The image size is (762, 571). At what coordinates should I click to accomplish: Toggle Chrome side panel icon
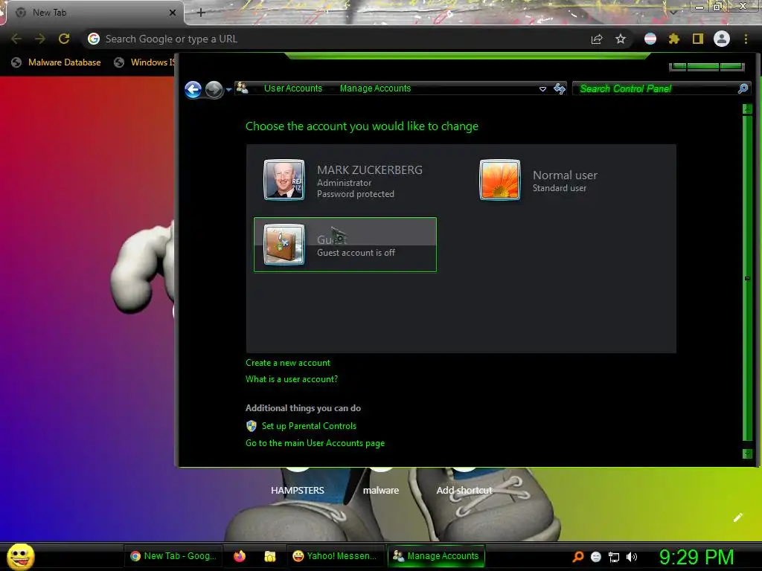698,39
